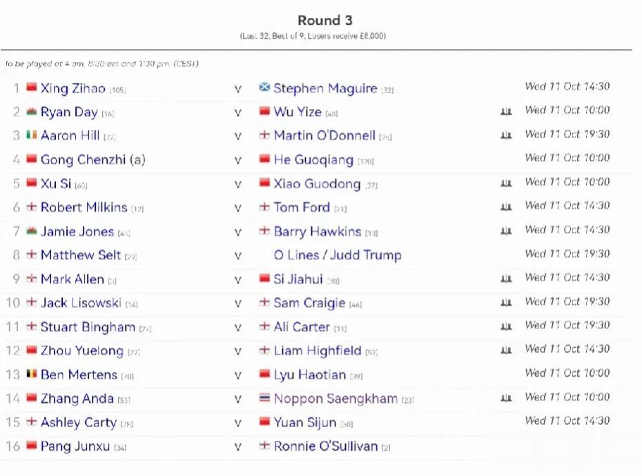Click Stuart Bingham name link
The width and height of the screenshot is (642, 476).
pos(88,327)
